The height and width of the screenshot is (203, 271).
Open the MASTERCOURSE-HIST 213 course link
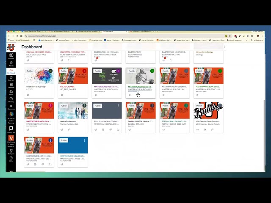coord(39,156)
